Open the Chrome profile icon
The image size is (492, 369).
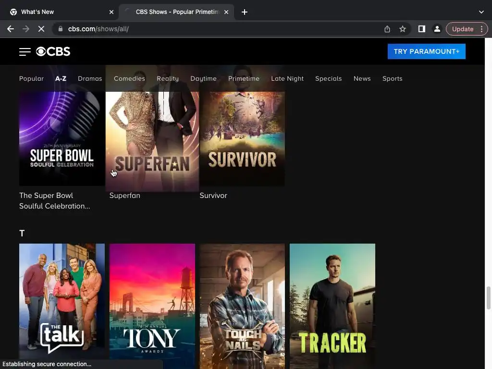[x=437, y=29]
